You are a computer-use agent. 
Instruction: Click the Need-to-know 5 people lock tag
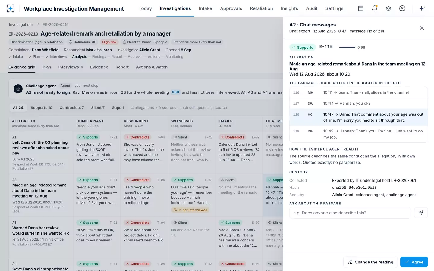click(x=145, y=42)
